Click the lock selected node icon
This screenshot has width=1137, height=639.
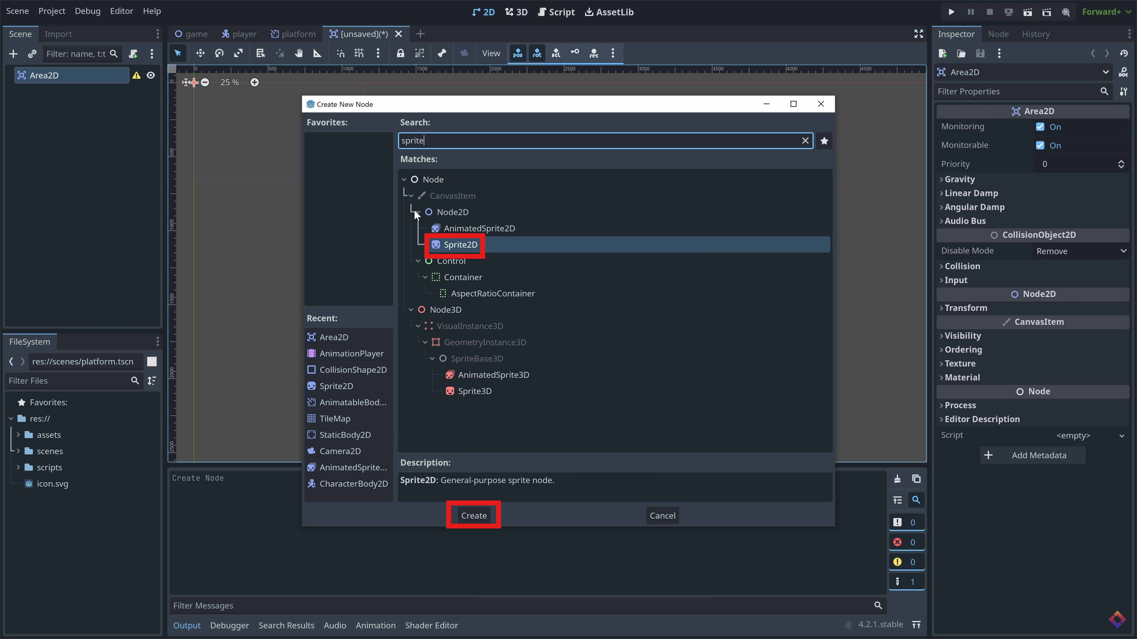click(x=400, y=53)
